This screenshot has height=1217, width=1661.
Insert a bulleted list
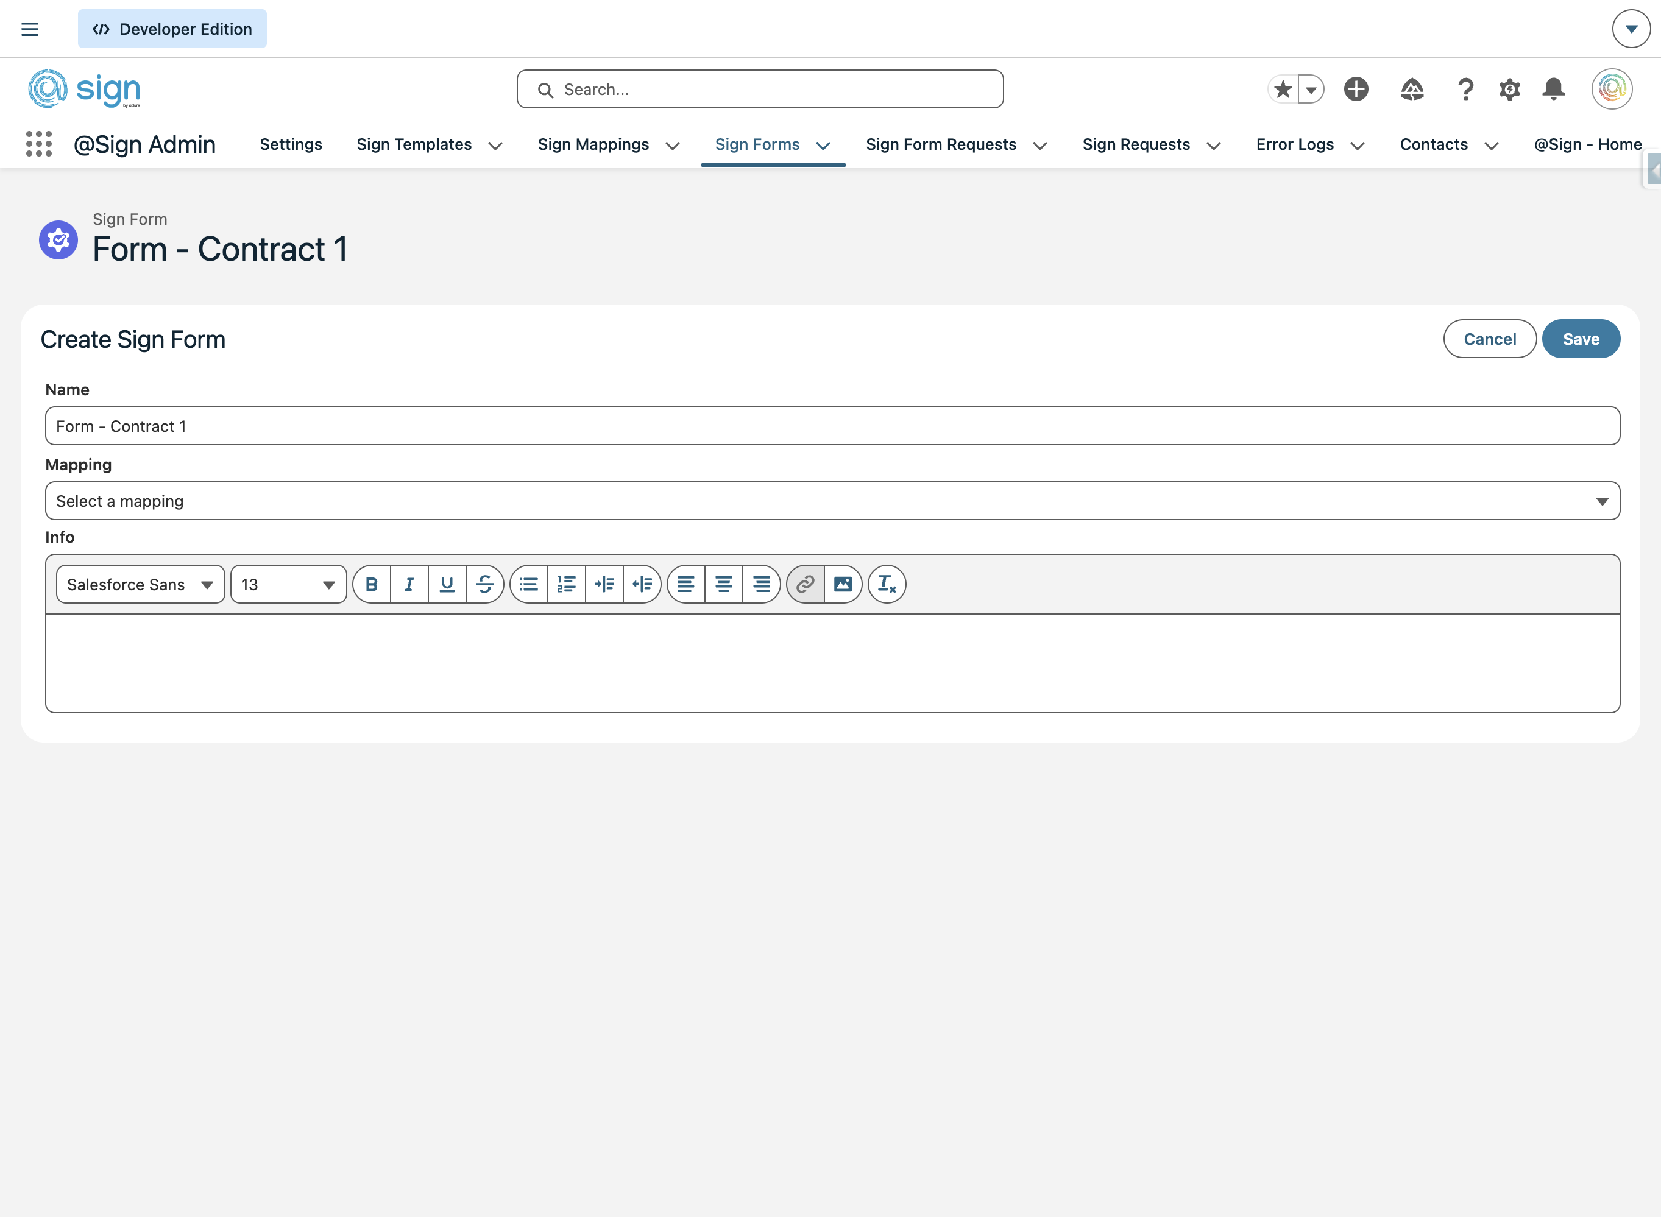coord(528,585)
